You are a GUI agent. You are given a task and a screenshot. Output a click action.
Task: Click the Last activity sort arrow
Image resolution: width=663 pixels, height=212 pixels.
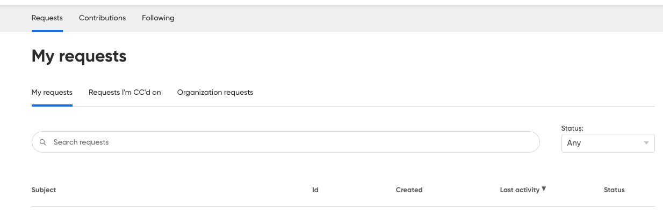click(544, 189)
